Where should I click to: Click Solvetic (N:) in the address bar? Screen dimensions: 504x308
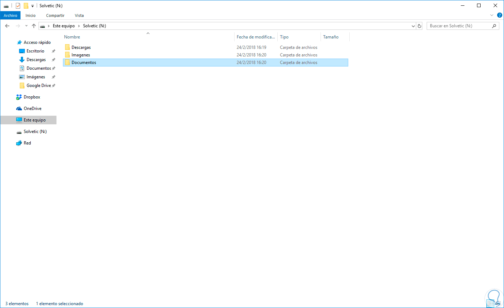click(94, 26)
